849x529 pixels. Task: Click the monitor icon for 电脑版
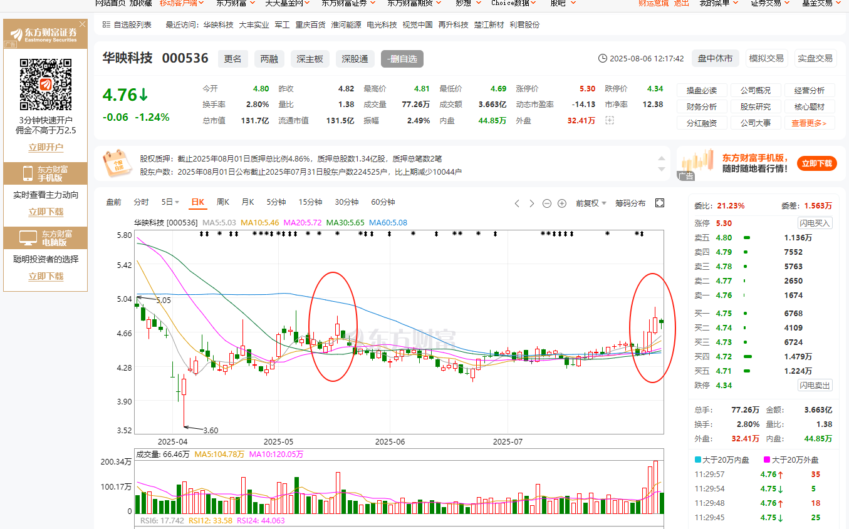(28, 237)
